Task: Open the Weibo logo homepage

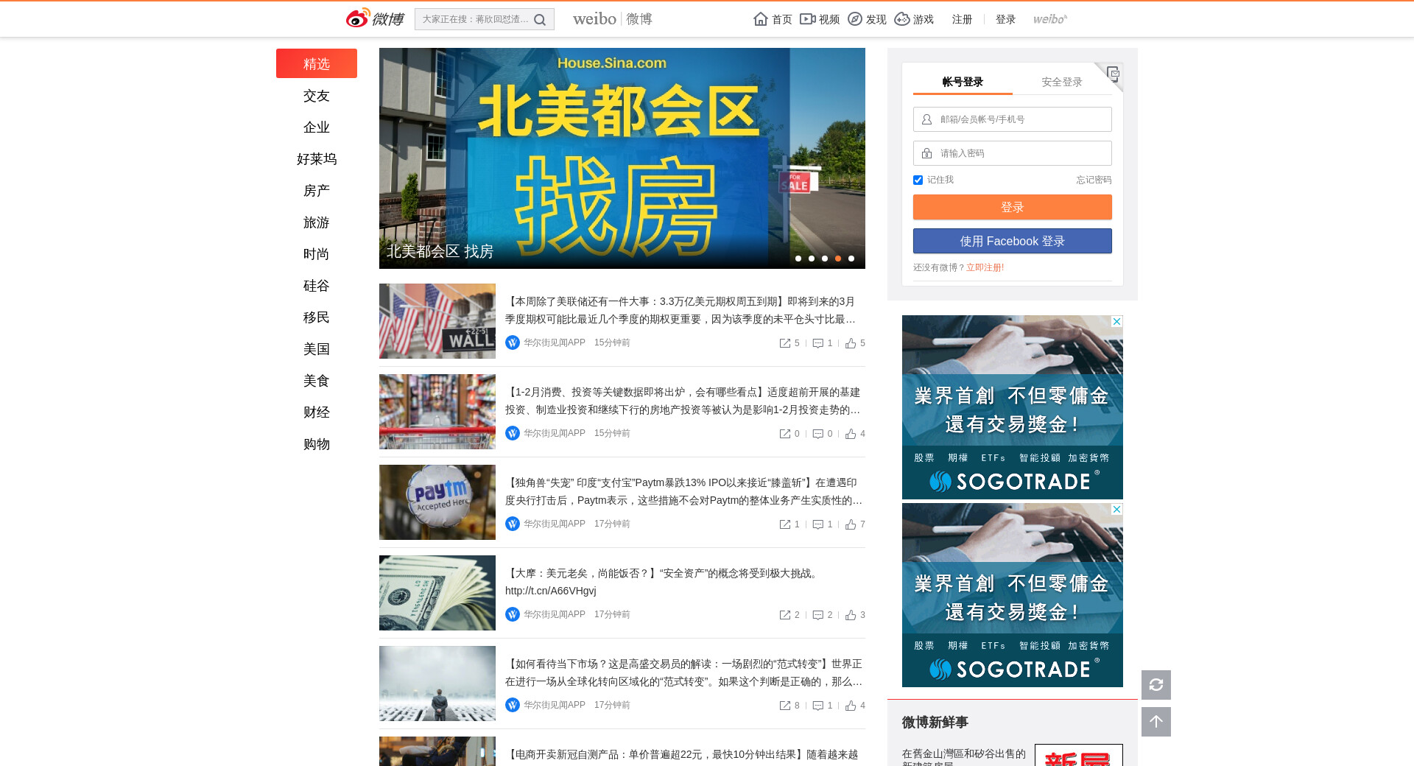Action: tap(376, 18)
